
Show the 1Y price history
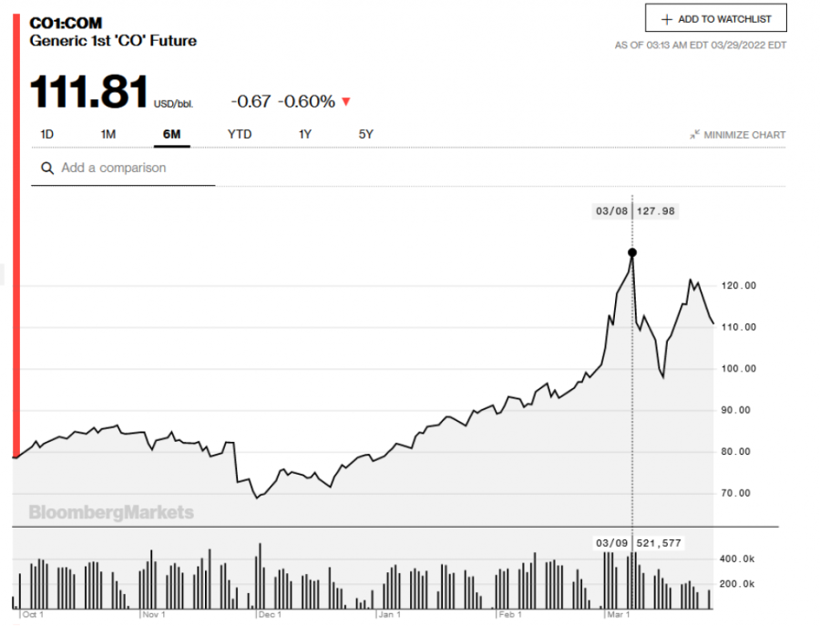pyautogui.click(x=305, y=135)
